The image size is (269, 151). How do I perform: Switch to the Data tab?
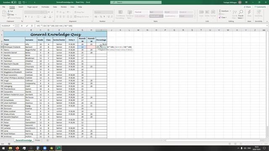[55, 7]
